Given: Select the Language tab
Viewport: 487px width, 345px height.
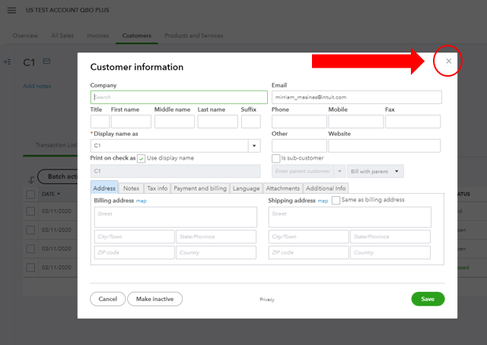Looking at the screenshot, I should tap(246, 188).
